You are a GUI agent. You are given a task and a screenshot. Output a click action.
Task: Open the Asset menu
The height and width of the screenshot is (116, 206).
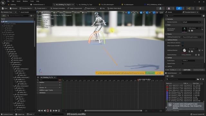pos(18,1)
